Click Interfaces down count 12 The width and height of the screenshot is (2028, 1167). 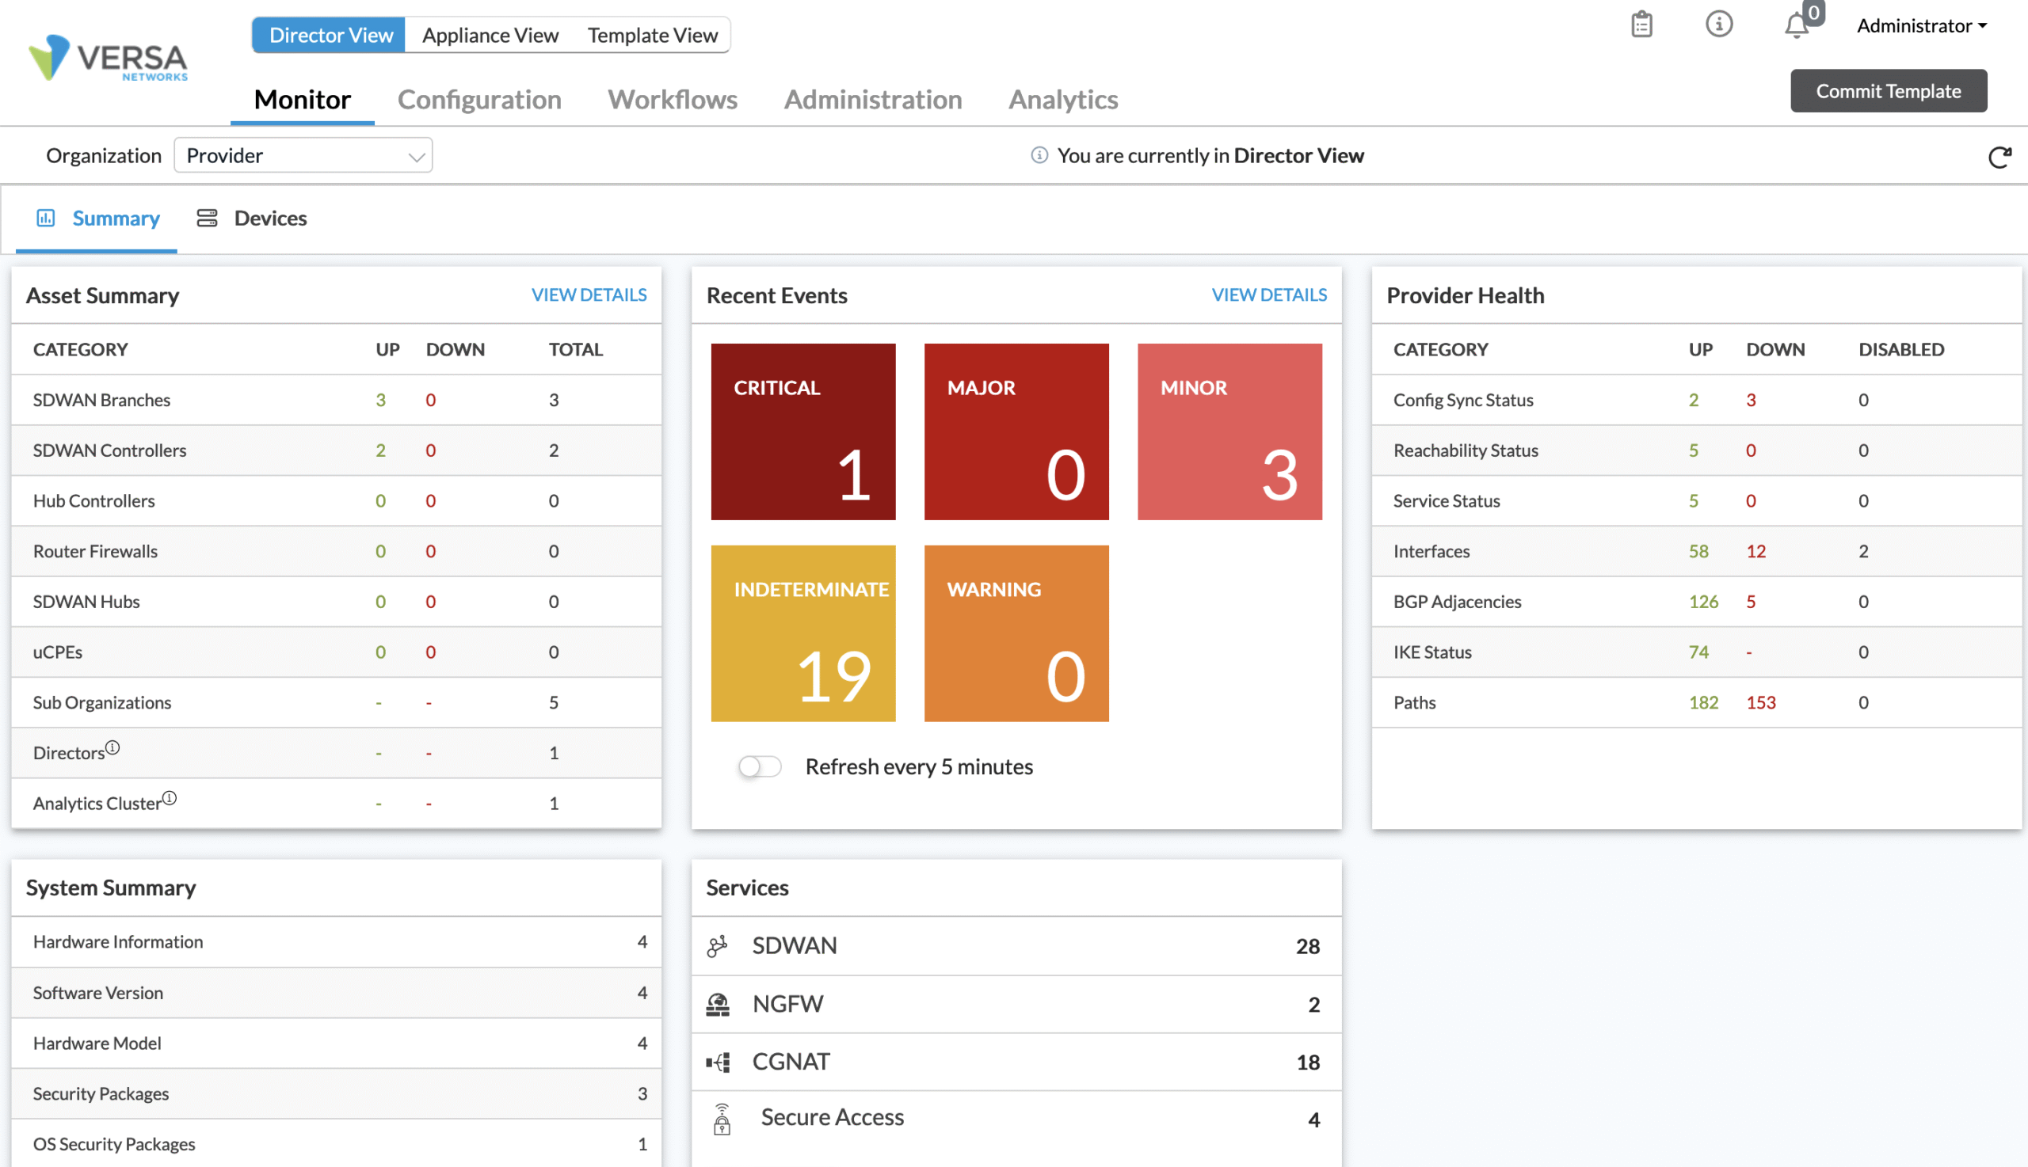coord(1755,552)
